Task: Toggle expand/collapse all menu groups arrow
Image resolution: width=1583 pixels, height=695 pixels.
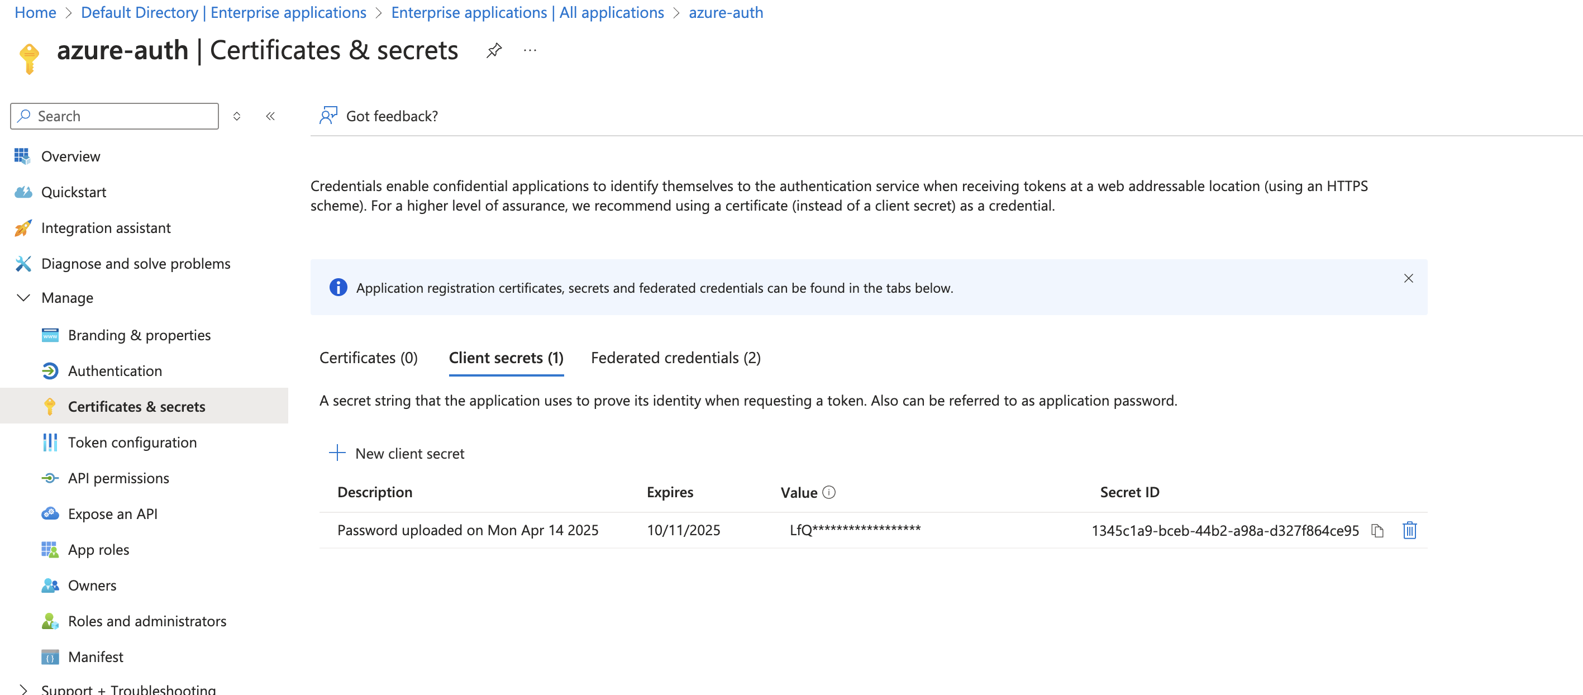Action: pyautogui.click(x=237, y=116)
